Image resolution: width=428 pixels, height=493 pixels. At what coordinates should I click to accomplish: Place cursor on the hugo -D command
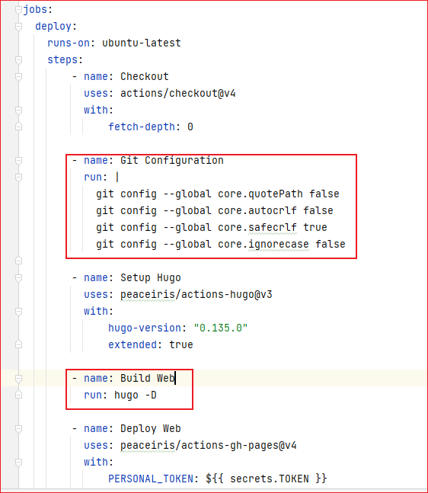(x=136, y=395)
